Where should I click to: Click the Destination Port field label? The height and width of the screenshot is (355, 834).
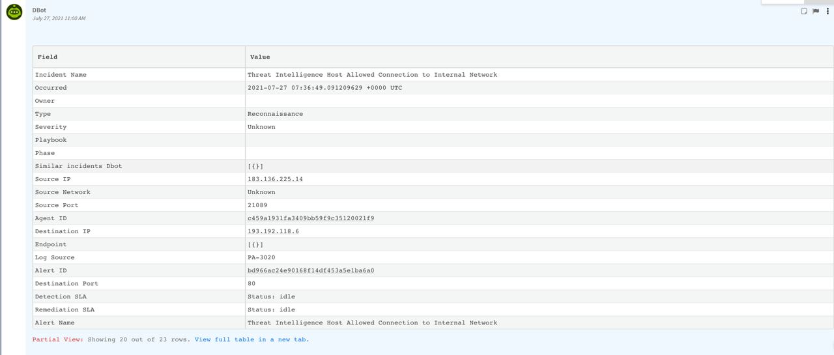tap(66, 283)
